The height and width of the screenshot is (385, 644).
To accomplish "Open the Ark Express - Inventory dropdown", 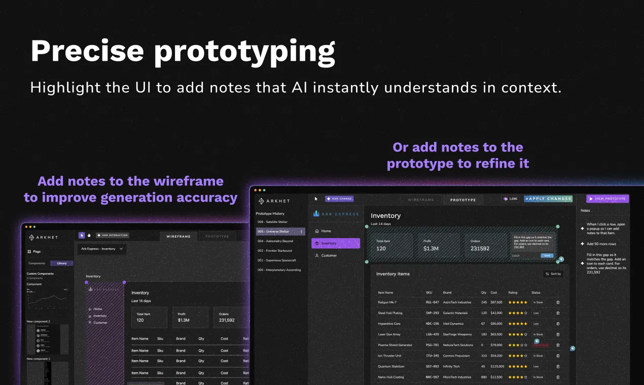I will tap(102, 249).
